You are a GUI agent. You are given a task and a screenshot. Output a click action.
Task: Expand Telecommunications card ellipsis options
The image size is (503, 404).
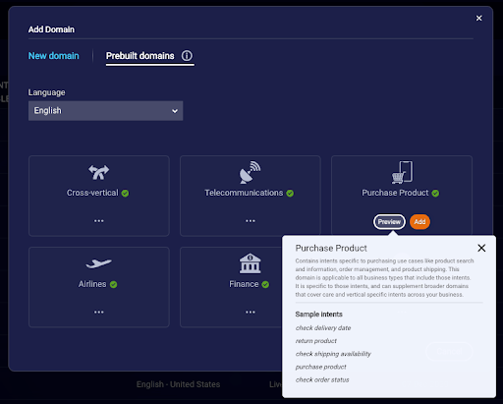pos(251,221)
